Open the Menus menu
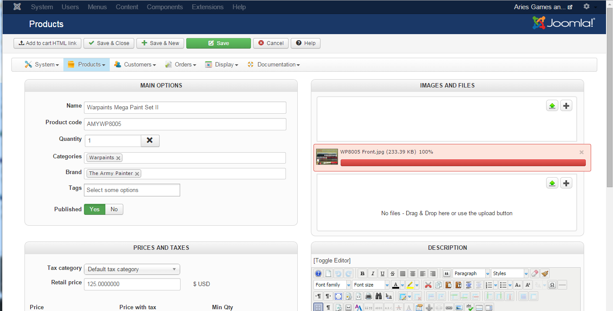This screenshot has width=613, height=311. (x=98, y=7)
